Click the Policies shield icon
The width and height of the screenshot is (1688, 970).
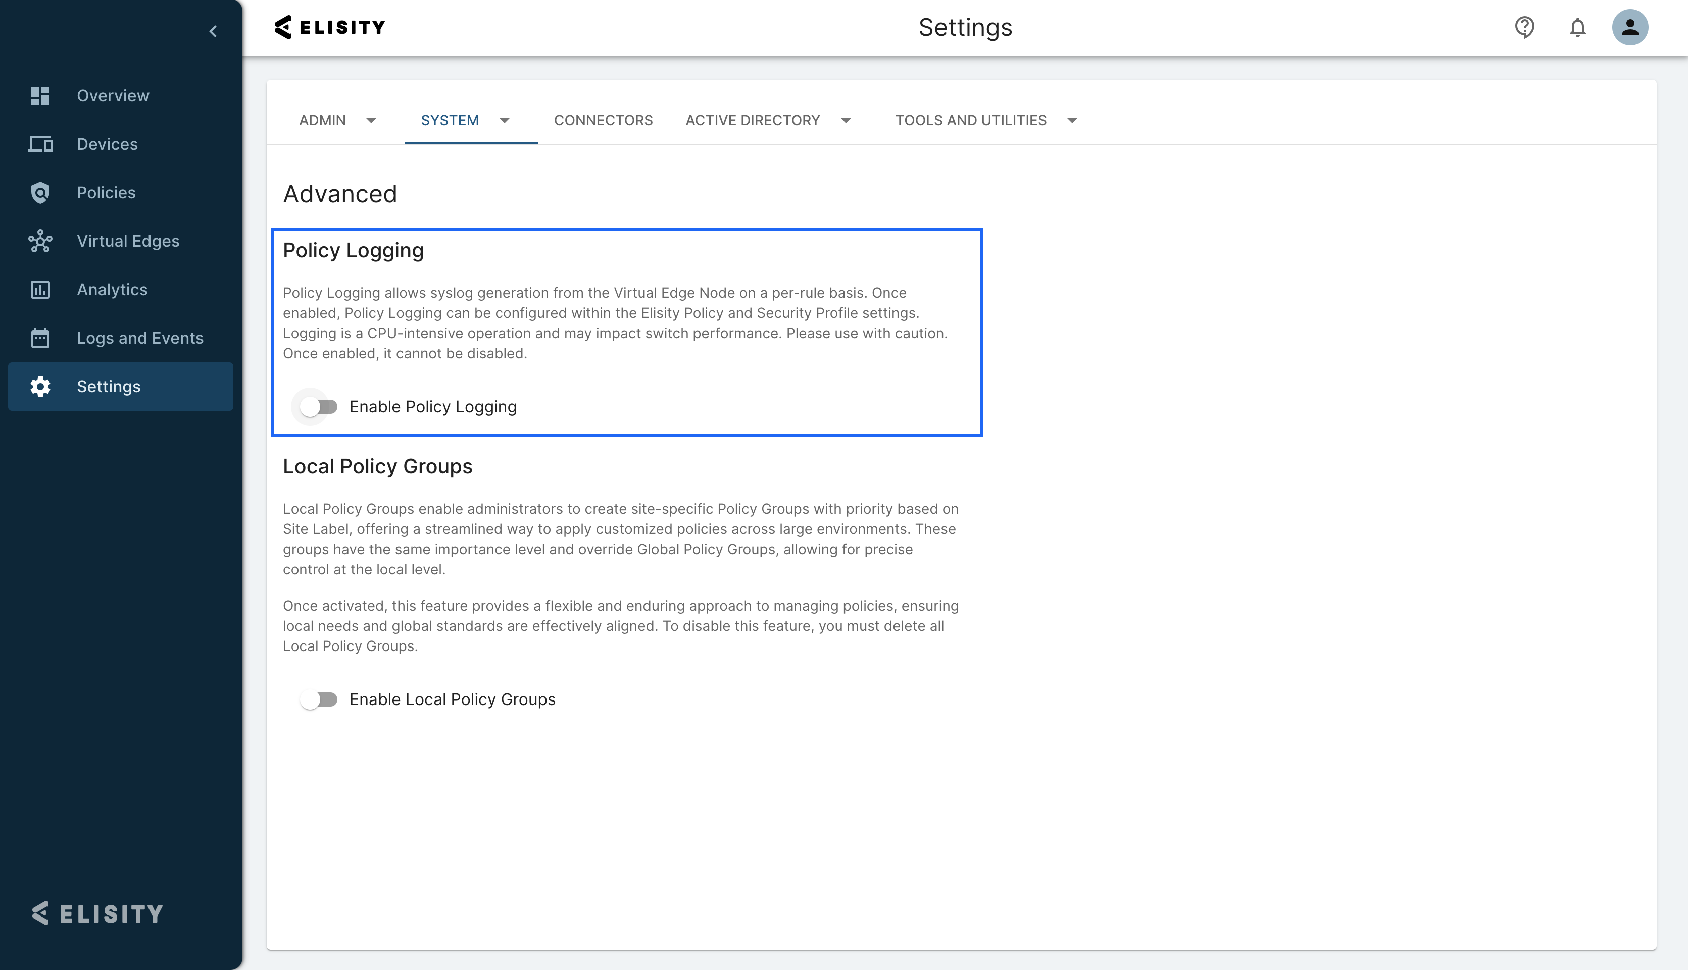pos(41,193)
